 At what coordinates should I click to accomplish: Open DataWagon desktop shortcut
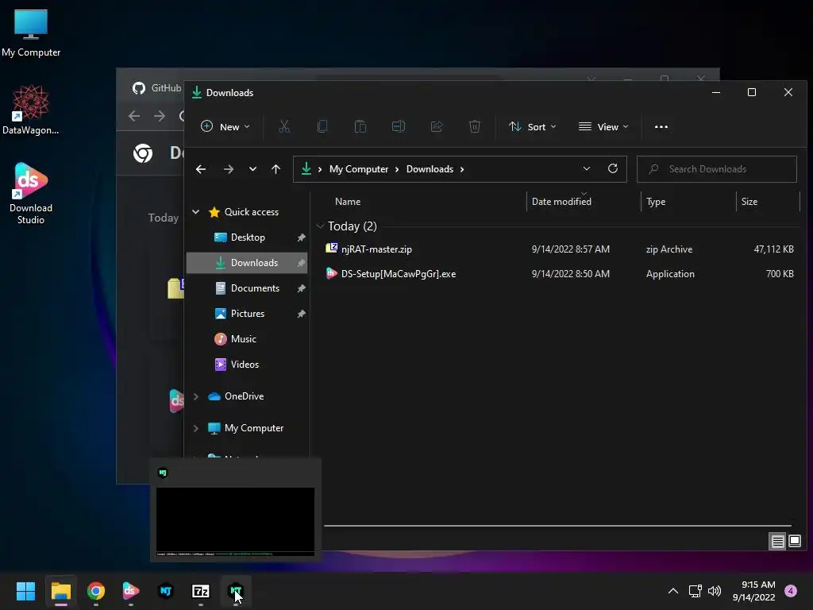(31, 110)
